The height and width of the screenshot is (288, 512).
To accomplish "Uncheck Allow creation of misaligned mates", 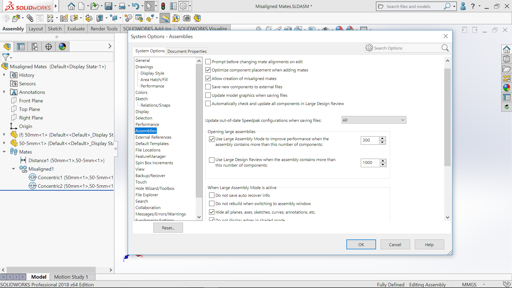I will tap(208, 79).
